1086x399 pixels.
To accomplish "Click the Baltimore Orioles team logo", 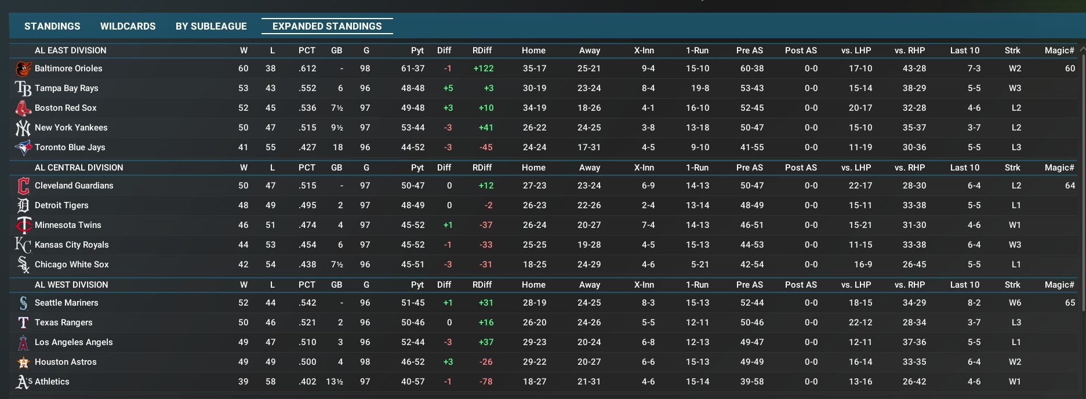I will point(23,69).
